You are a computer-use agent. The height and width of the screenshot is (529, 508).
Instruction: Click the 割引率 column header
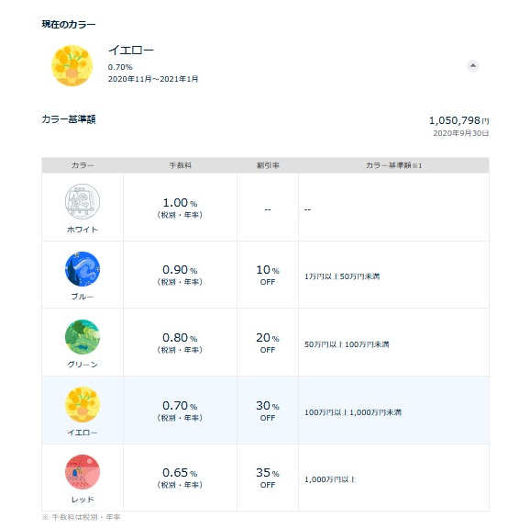268,165
